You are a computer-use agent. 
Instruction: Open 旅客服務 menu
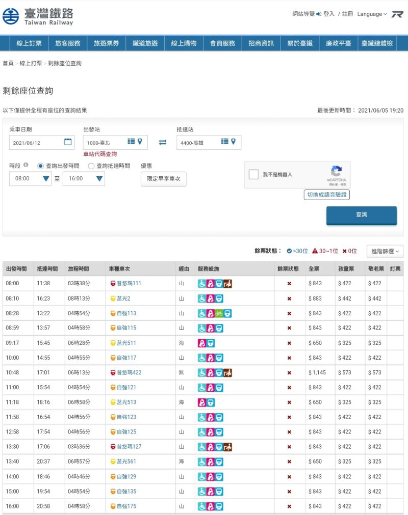click(68, 43)
